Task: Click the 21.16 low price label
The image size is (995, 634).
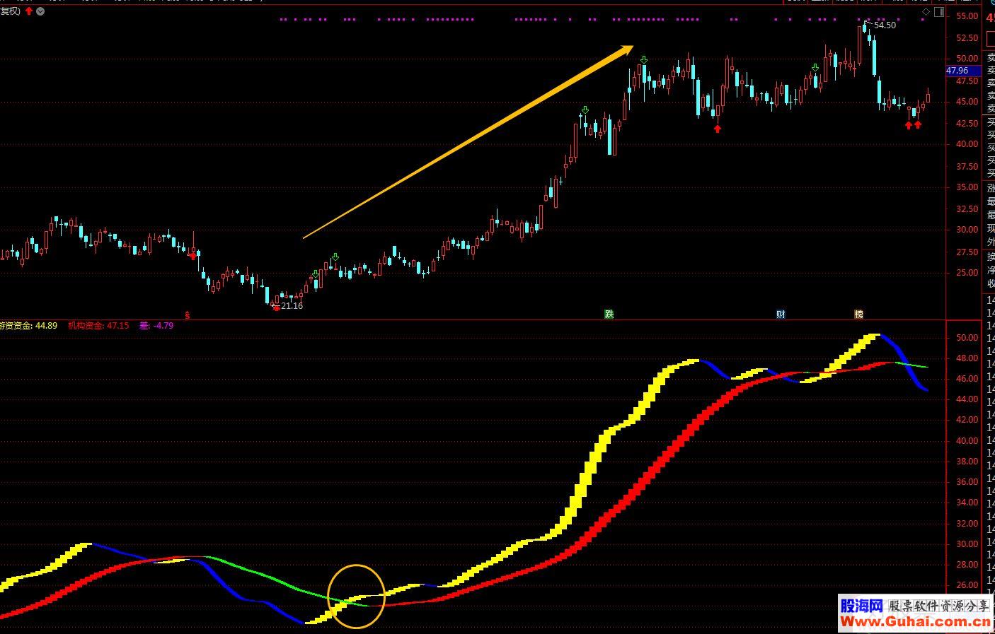Action: pos(292,306)
